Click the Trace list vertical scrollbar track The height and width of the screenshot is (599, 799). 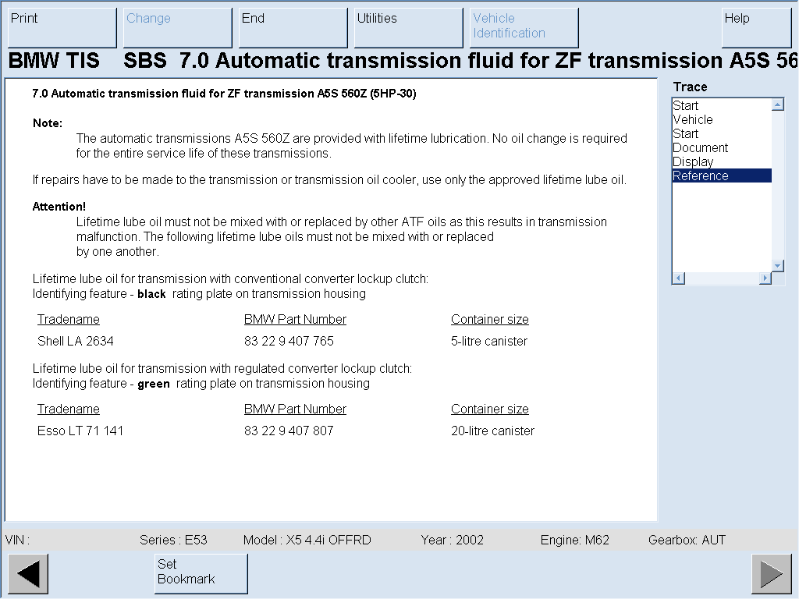click(x=778, y=186)
